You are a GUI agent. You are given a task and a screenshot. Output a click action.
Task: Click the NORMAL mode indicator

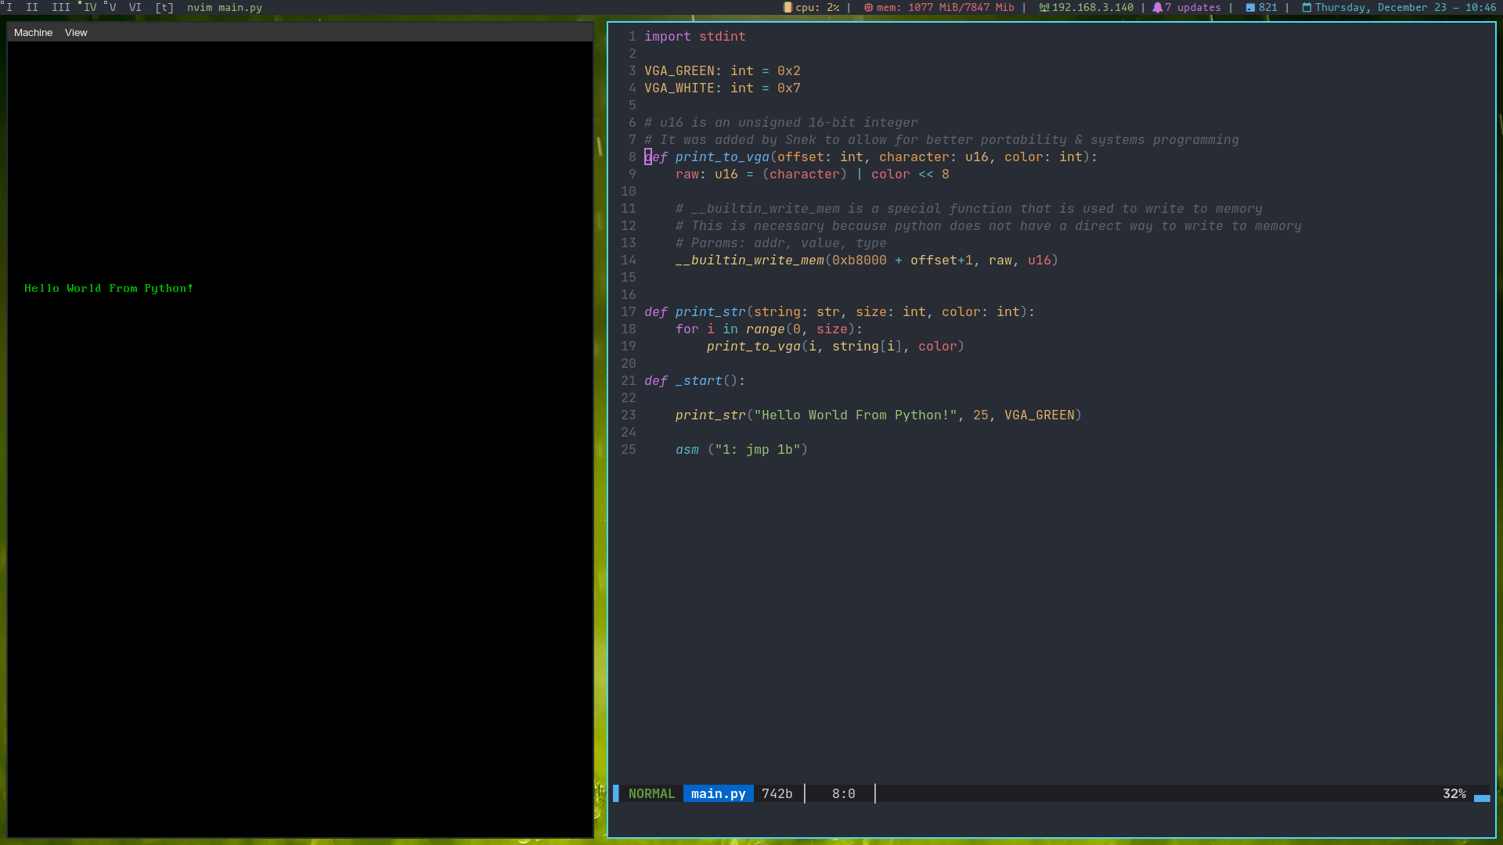tap(651, 793)
